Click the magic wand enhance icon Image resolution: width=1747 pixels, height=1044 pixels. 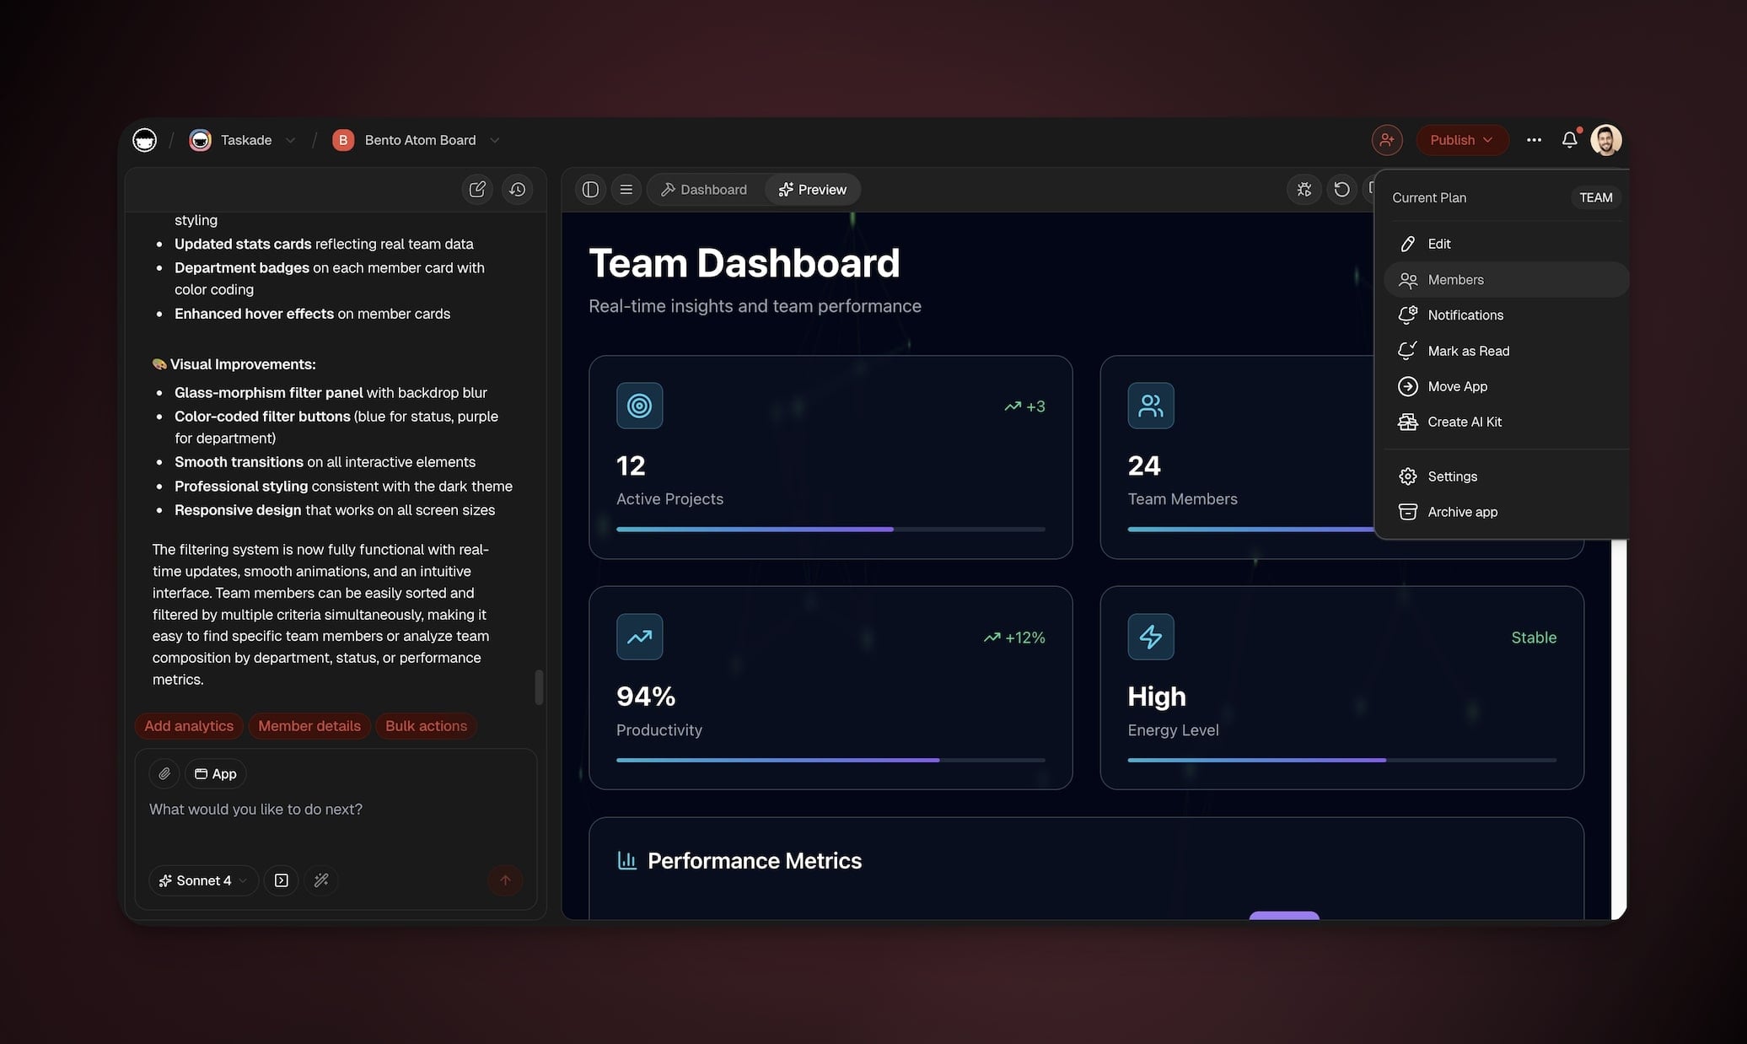point(321,880)
